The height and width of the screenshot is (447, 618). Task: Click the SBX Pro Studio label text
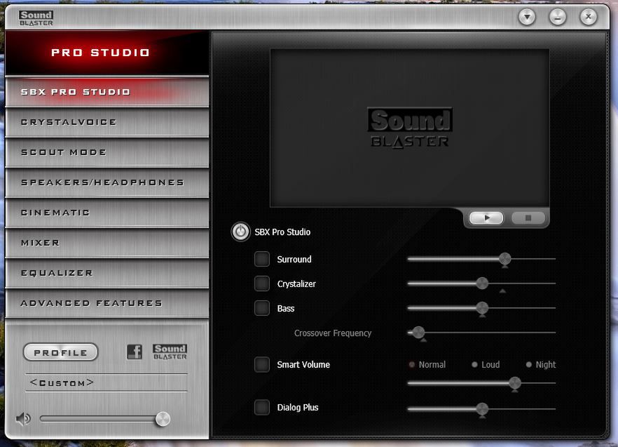point(282,232)
